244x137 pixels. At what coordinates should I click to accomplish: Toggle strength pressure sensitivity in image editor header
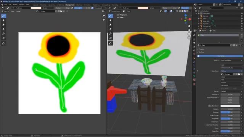[x=92, y=8]
